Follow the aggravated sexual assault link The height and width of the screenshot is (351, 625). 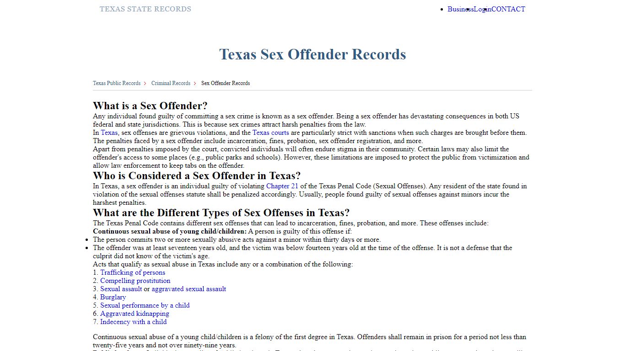189,289
